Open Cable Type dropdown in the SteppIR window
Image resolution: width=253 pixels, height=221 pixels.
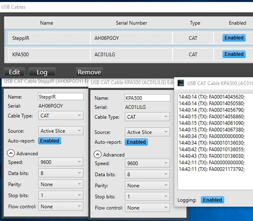coord(61,116)
